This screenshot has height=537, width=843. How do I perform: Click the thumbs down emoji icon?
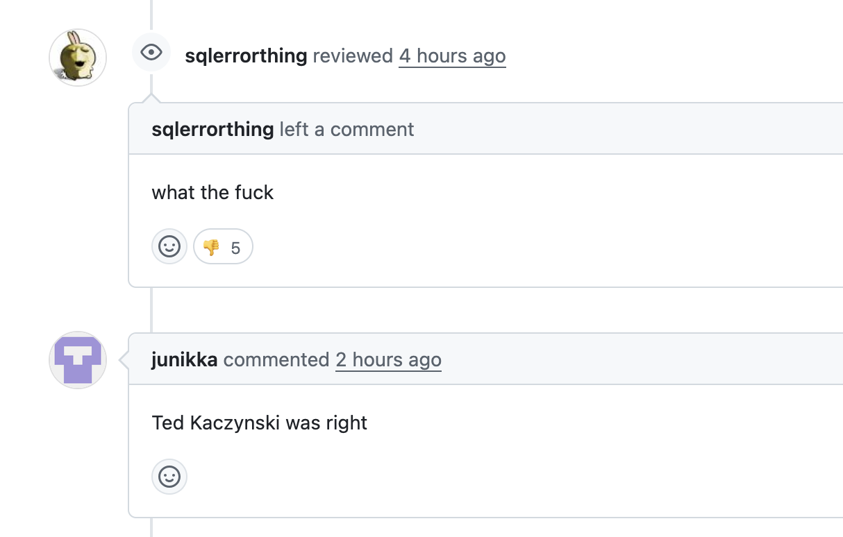(211, 247)
